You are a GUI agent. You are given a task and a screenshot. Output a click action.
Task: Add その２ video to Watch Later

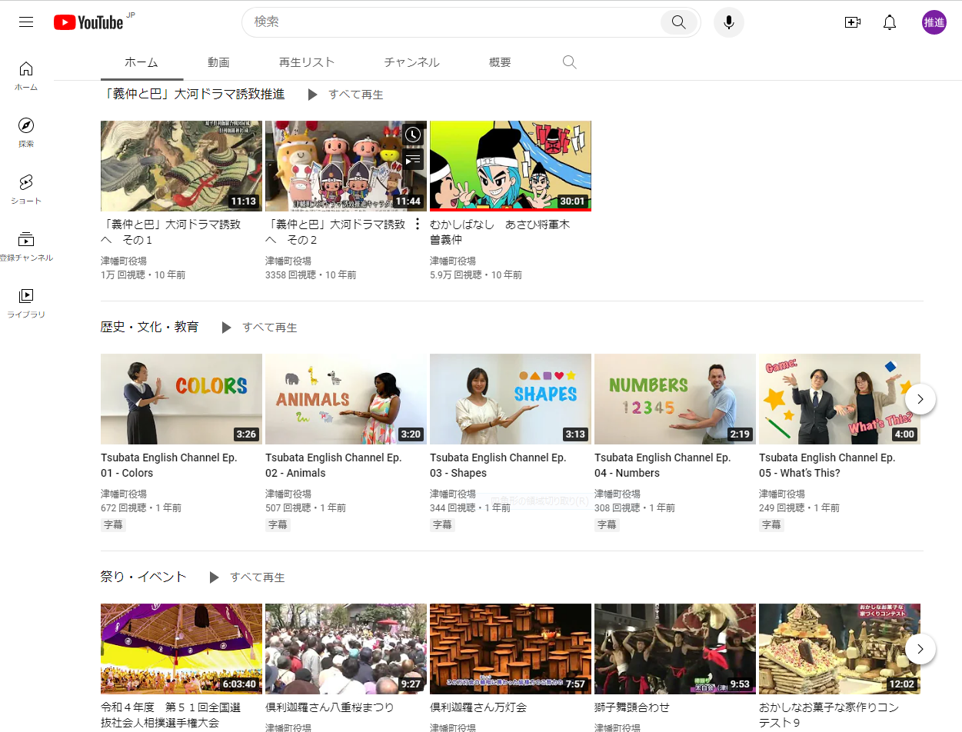coord(413,135)
